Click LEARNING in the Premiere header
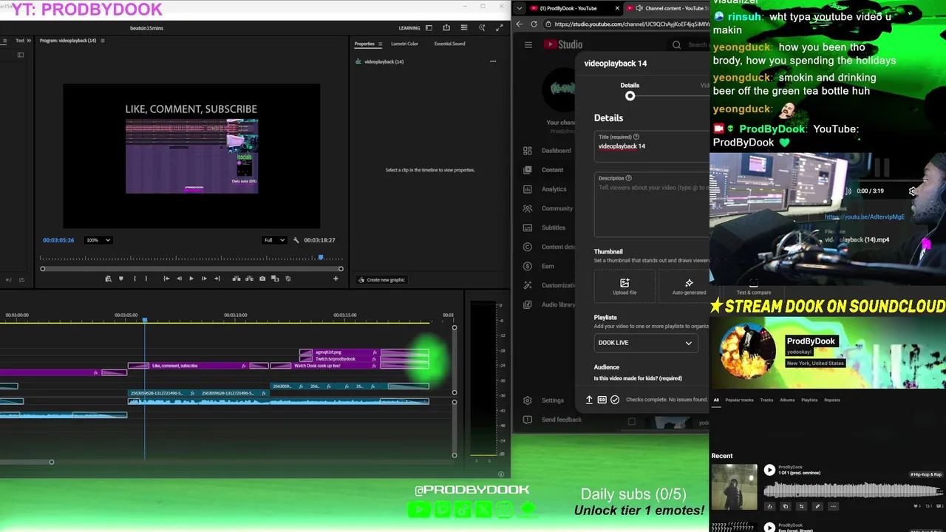The width and height of the screenshot is (946, 532). click(409, 28)
